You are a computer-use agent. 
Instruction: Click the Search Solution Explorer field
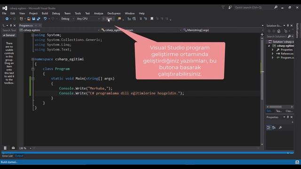[x=277, y=37]
